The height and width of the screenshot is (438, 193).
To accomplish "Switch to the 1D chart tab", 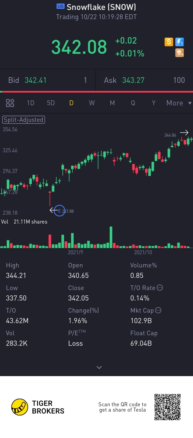I will (31, 103).
